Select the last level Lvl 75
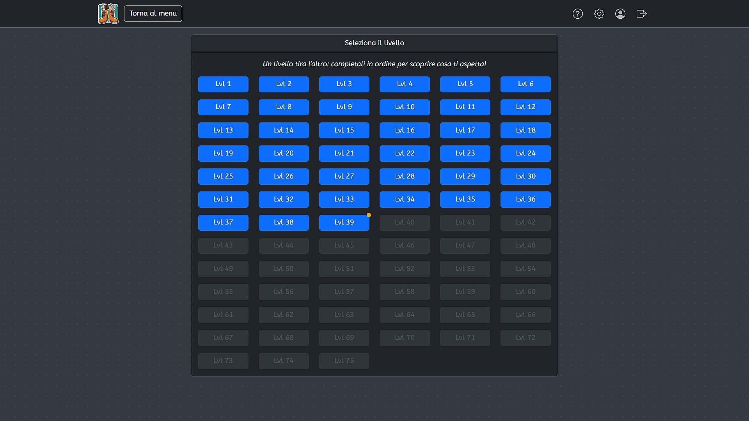 344,361
